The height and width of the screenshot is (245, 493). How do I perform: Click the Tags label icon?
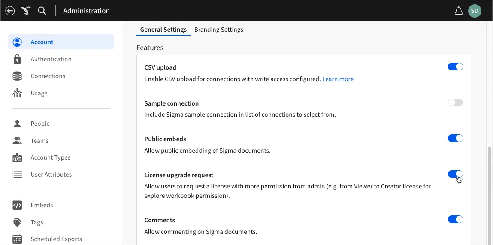pyautogui.click(x=17, y=222)
